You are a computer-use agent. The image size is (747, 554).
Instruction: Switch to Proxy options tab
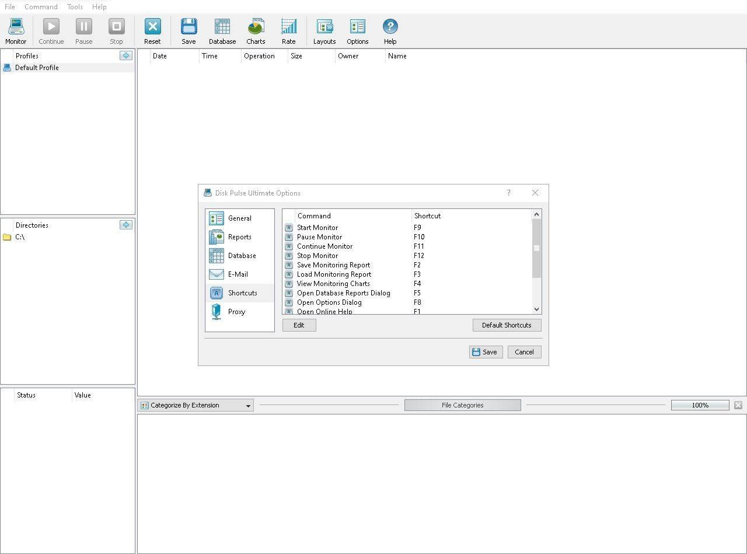pyautogui.click(x=239, y=312)
